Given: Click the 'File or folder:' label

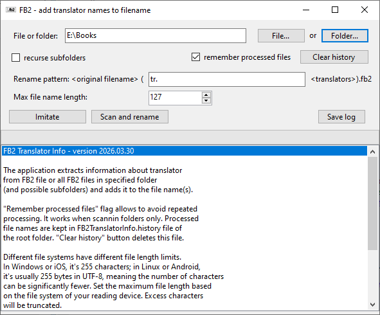Looking at the screenshot, I should tap(35, 36).
